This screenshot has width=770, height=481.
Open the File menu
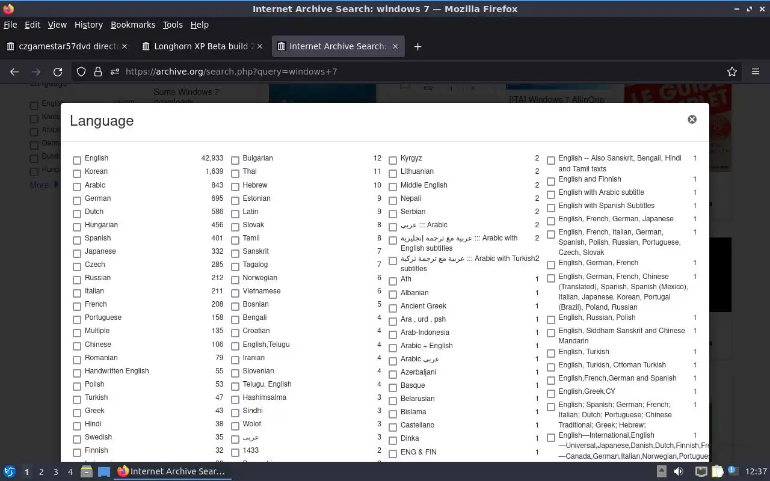[10, 25]
